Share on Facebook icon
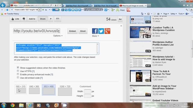 tap(95, 31)
